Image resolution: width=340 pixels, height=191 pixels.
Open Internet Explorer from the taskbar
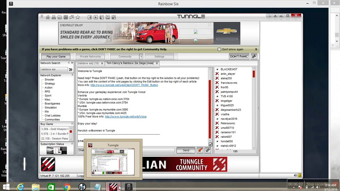pos(20,187)
